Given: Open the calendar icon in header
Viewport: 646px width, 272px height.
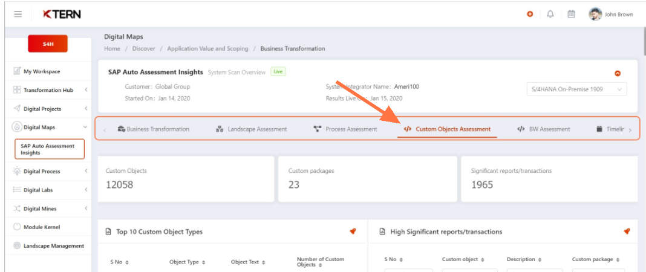Looking at the screenshot, I should (x=572, y=14).
